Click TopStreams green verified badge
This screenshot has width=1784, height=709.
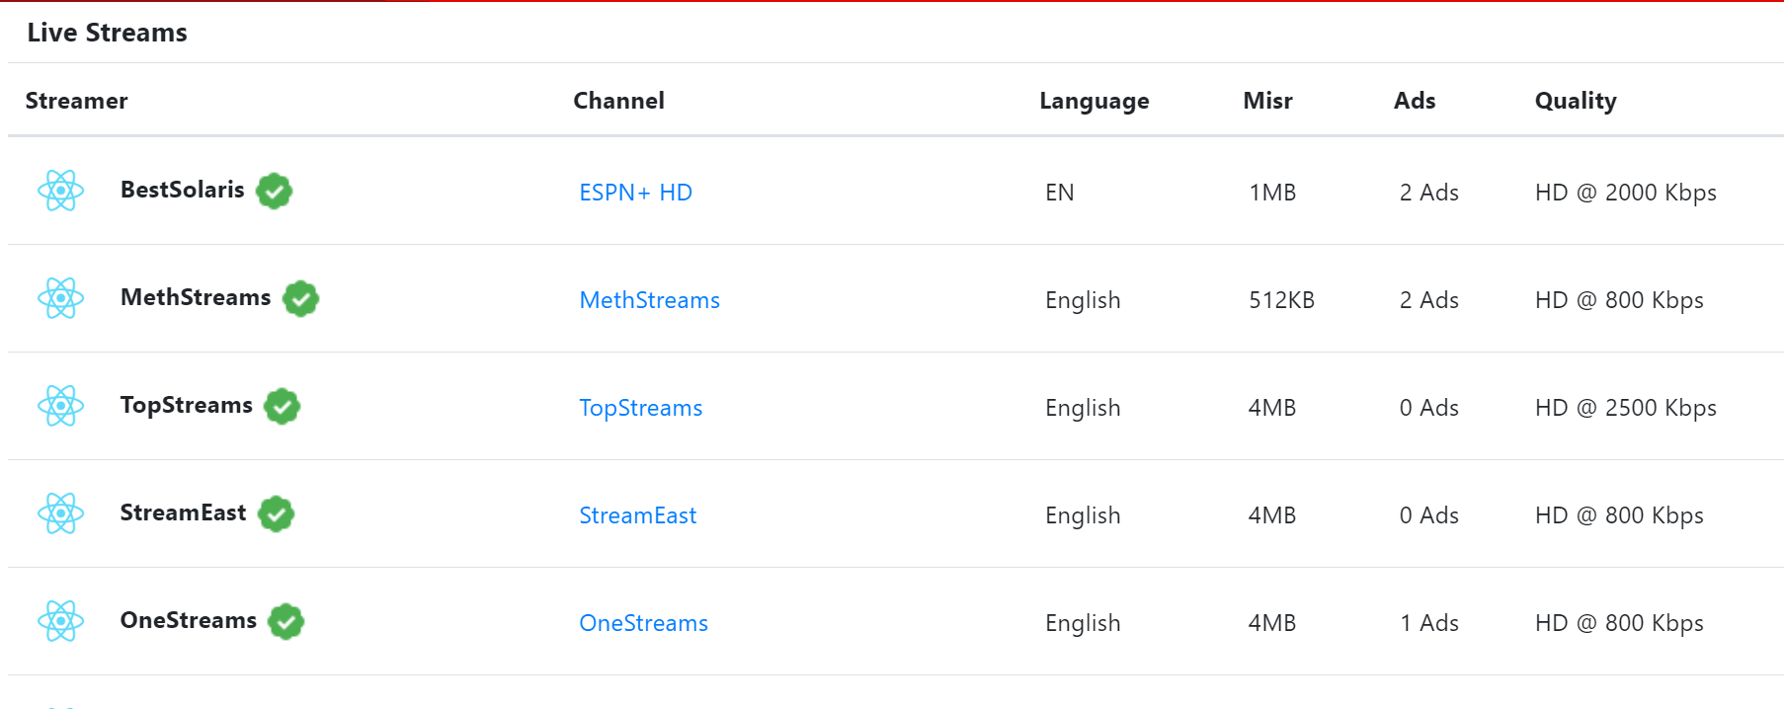pyautogui.click(x=283, y=406)
